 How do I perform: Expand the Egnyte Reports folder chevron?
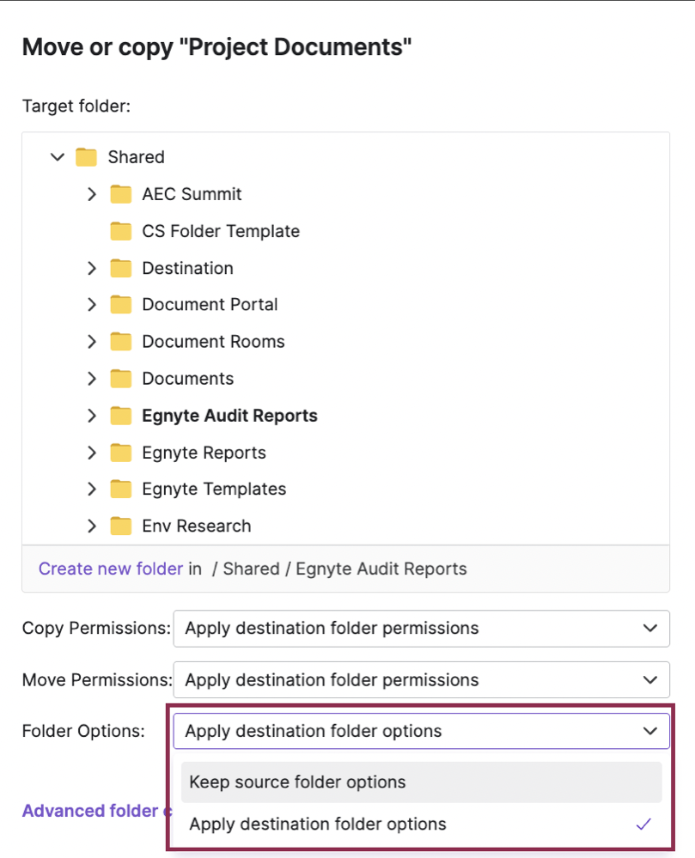[93, 453]
